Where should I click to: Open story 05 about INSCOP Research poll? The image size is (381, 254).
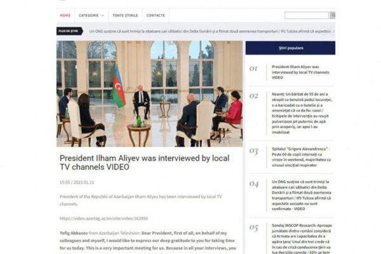click(302, 239)
